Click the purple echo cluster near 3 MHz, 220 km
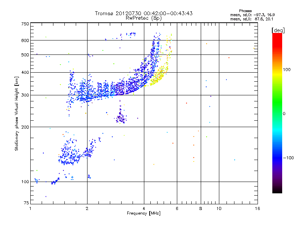 121,117
